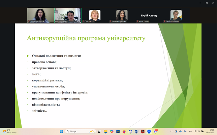Open Microsoft Word from the taskbar
Image resolution: width=217 pixels, height=135 pixels.
pyautogui.click(x=136, y=131)
